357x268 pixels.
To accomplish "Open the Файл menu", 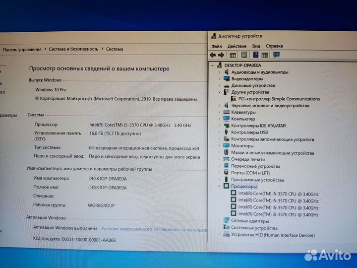I will click(217, 46).
